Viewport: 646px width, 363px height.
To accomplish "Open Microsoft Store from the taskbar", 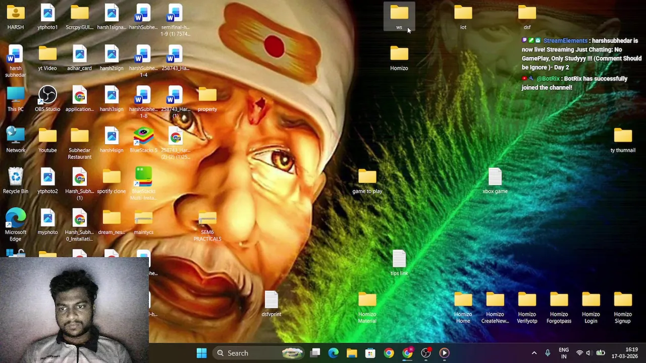I will point(370,353).
